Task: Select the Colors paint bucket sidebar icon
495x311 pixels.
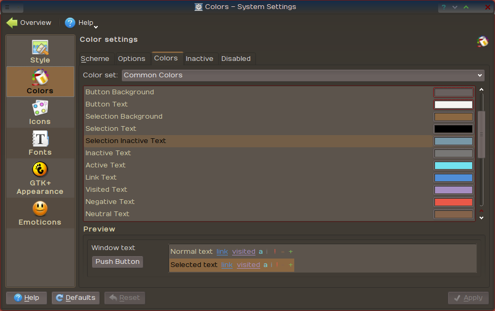Action: pyautogui.click(x=40, y=77)
